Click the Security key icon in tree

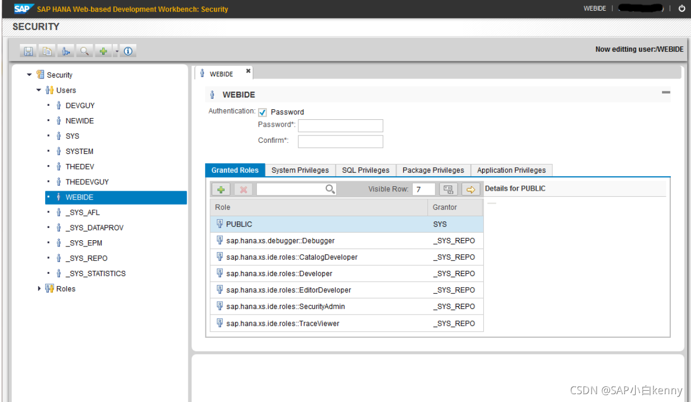click(x=40, y=75)
